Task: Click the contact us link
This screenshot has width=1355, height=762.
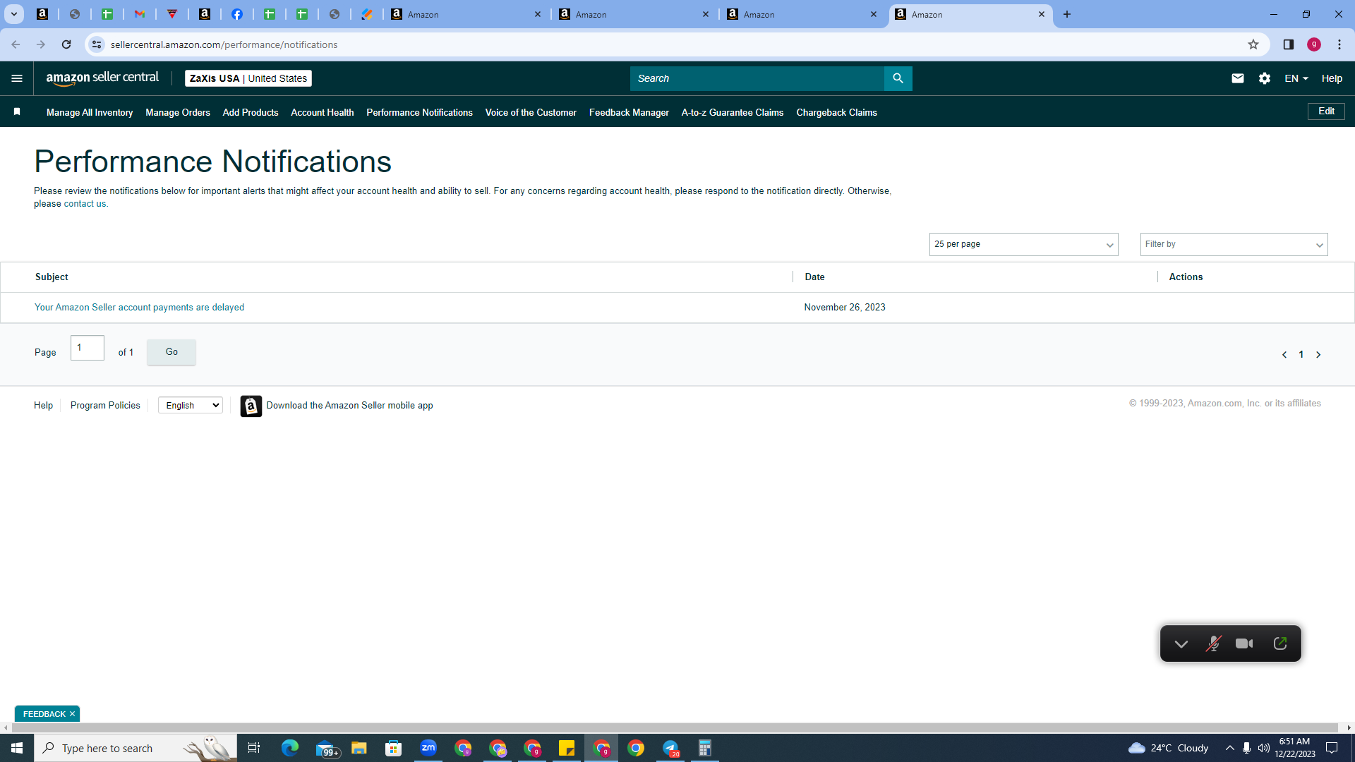Action: tap(85, 204)
